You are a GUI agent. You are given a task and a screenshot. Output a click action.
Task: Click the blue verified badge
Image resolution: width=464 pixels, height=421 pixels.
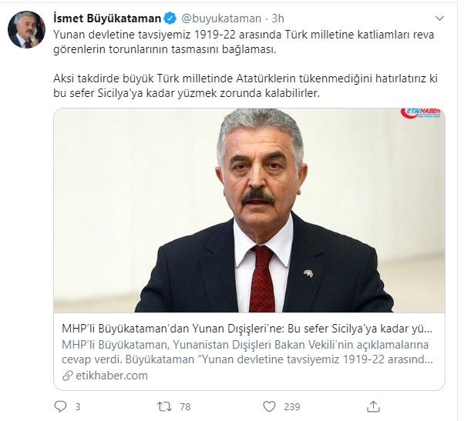pos(170,18)
